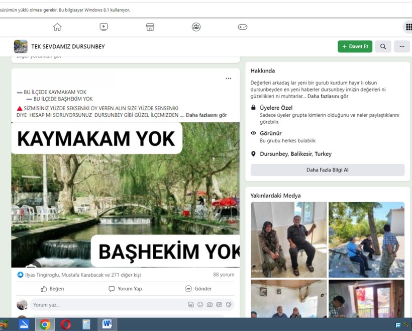Switch to Google Chrome on the taskbar

coord(45,324)
